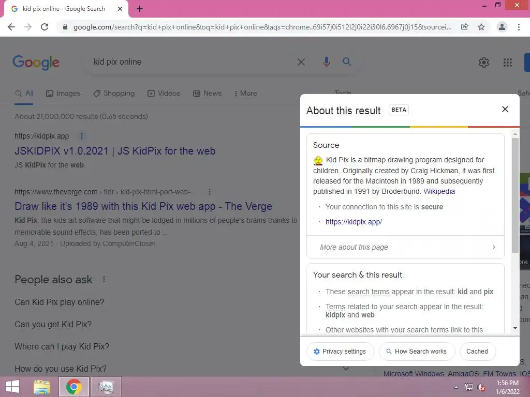
Task: Open the three-dot menu beside The Verge result
Action: (210, 192)
